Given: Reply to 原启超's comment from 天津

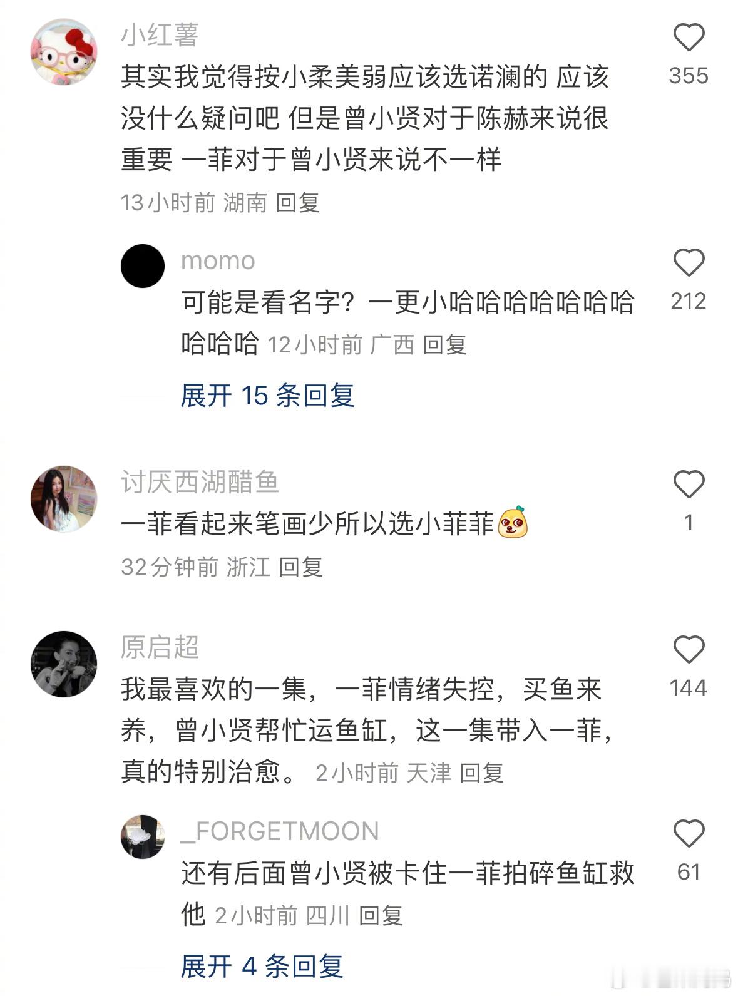Looking at the screenshot, I should 481,773.
